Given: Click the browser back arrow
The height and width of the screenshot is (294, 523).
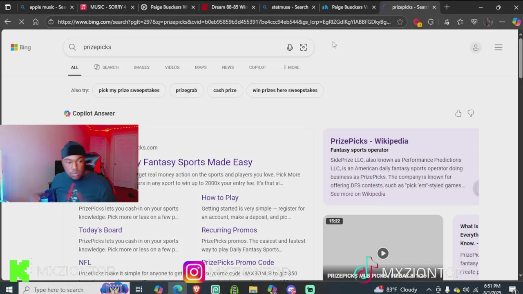Looking at the screenshot, I should 8,22.
